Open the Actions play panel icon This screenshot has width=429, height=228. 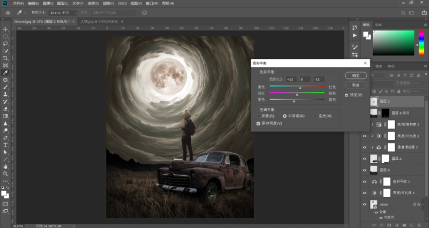coord(355,35)
